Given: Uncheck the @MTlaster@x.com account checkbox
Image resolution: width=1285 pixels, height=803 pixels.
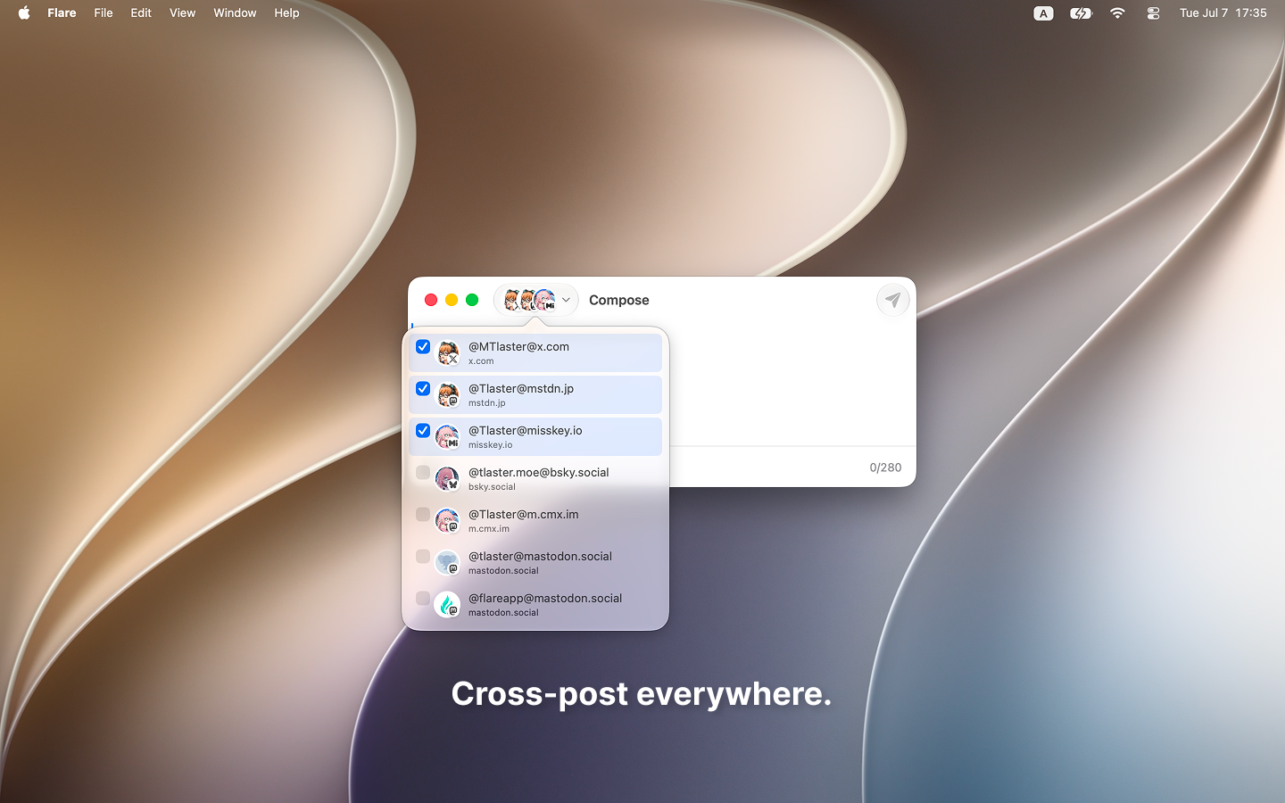Looking at the screenshot, I should click(x=423, y=346).
